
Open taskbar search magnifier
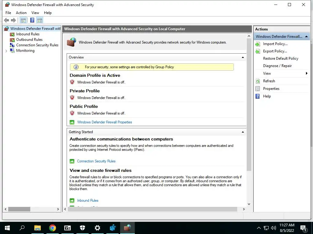click(22, 228)
